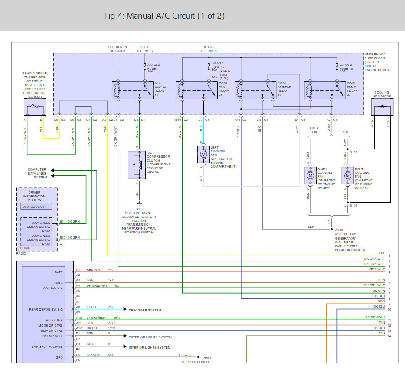Click the 'LMP SPLY VOLTAGE' terminal label
405x369 pixels.
(47, 346)
